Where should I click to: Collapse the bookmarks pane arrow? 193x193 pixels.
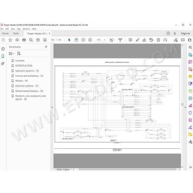click(52, 107)
